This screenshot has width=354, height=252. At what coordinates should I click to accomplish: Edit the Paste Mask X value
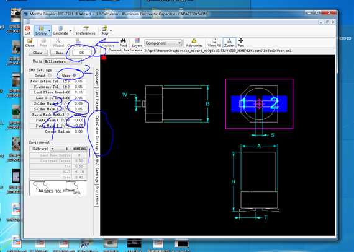(x=79, y=120)
